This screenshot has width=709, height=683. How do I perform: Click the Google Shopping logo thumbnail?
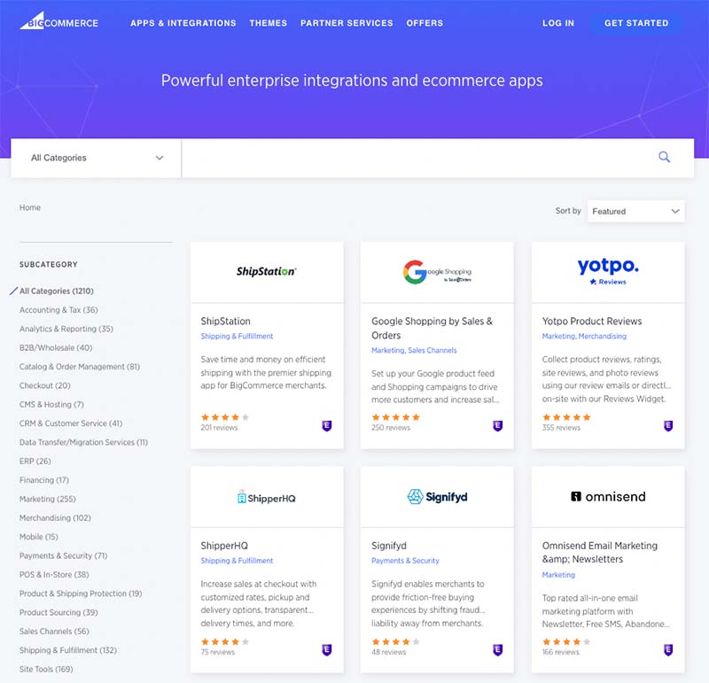(x=437, y=272)
